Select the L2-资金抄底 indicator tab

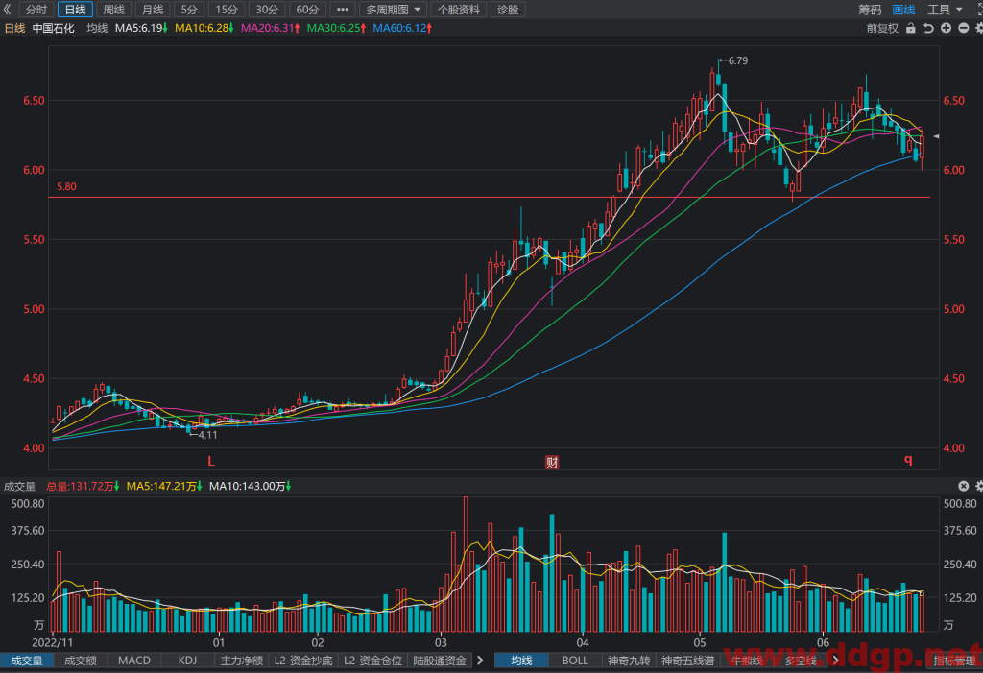pos(303,661)
